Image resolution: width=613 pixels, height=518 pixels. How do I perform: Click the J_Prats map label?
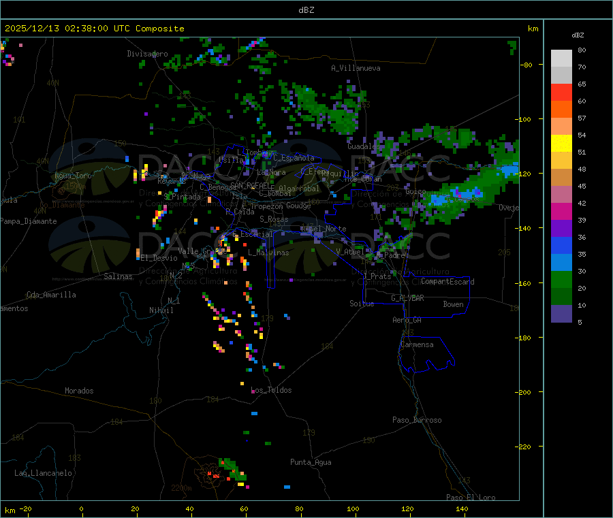(377, 276)
